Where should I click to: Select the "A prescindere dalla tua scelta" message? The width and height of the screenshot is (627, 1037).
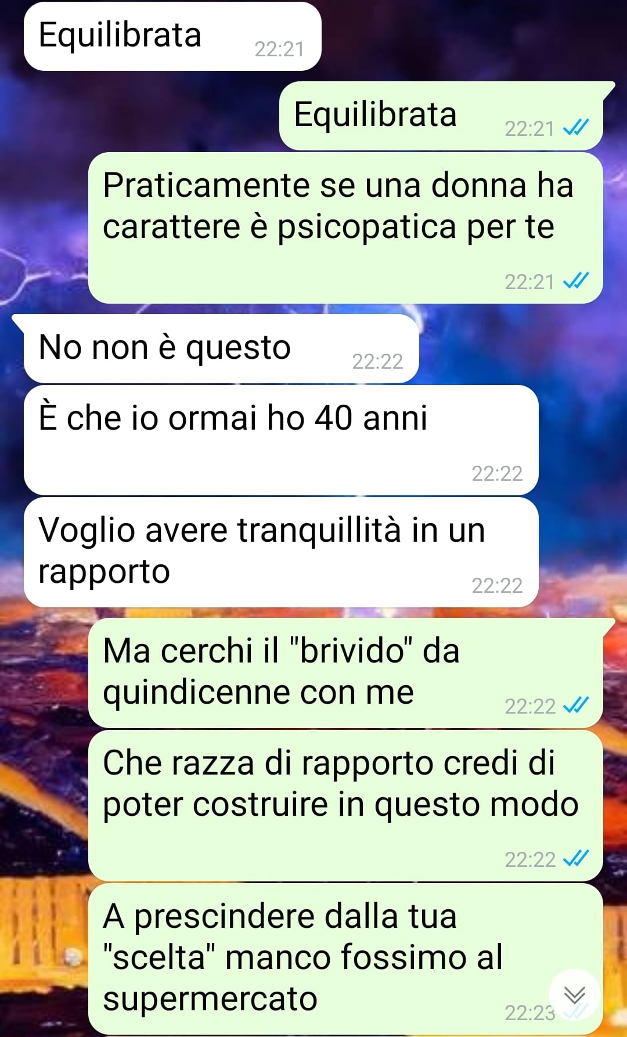[345, 959]
